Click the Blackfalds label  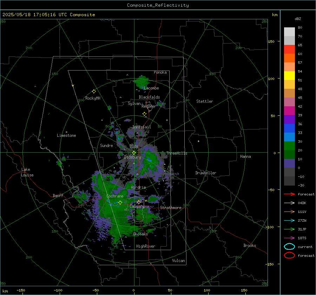coord(149,97)
